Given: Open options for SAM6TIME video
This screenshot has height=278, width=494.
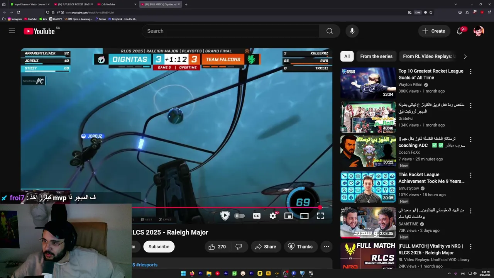Looking at the screenshot, I should (x=470, y=210).
